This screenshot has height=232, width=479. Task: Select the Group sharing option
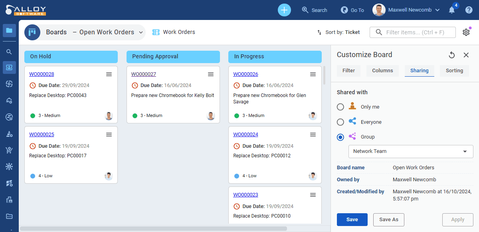pos(340,137)
